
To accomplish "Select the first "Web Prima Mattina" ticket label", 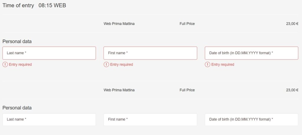I will pos(119,24).
